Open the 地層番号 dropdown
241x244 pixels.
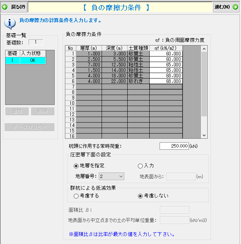point(112,176)
